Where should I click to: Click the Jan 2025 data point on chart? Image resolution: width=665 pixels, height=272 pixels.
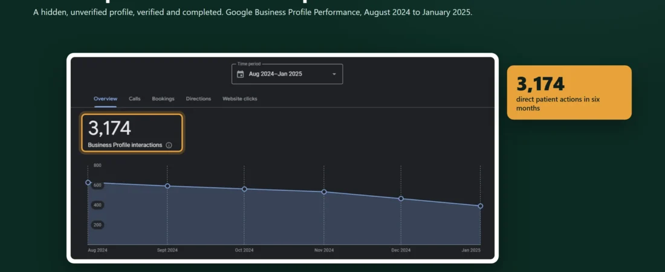(481, 206)
